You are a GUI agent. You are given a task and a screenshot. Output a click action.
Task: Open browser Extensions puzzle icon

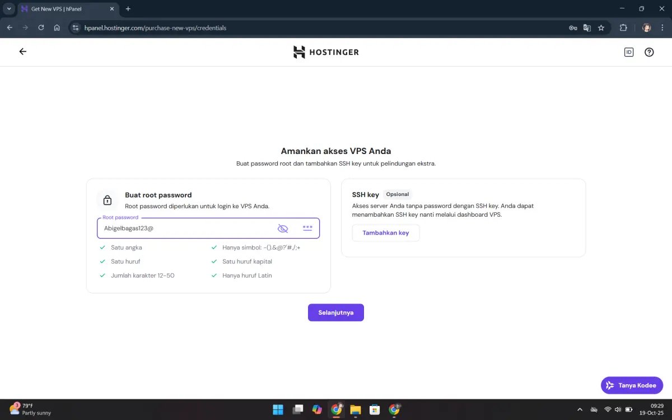[623, 27]
